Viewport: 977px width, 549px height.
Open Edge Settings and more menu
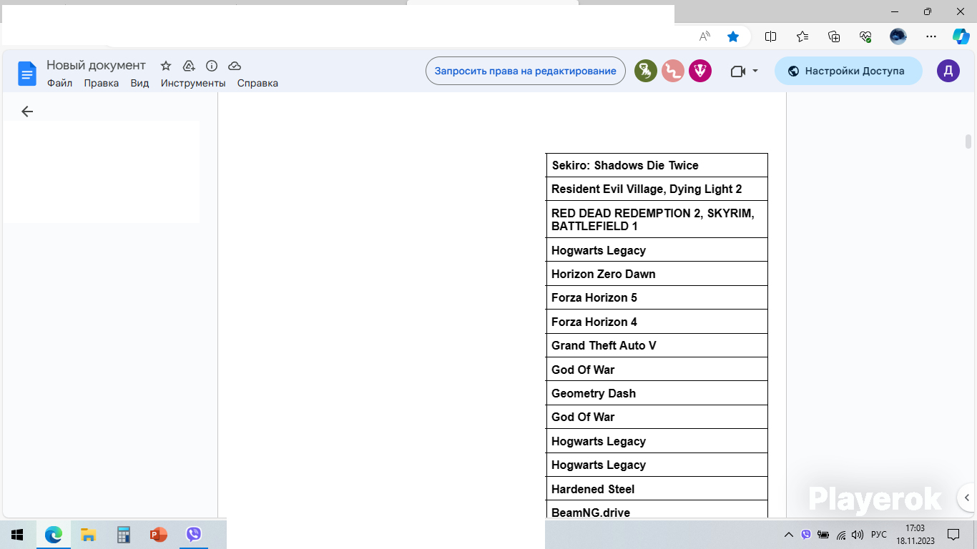pos(931,36)
